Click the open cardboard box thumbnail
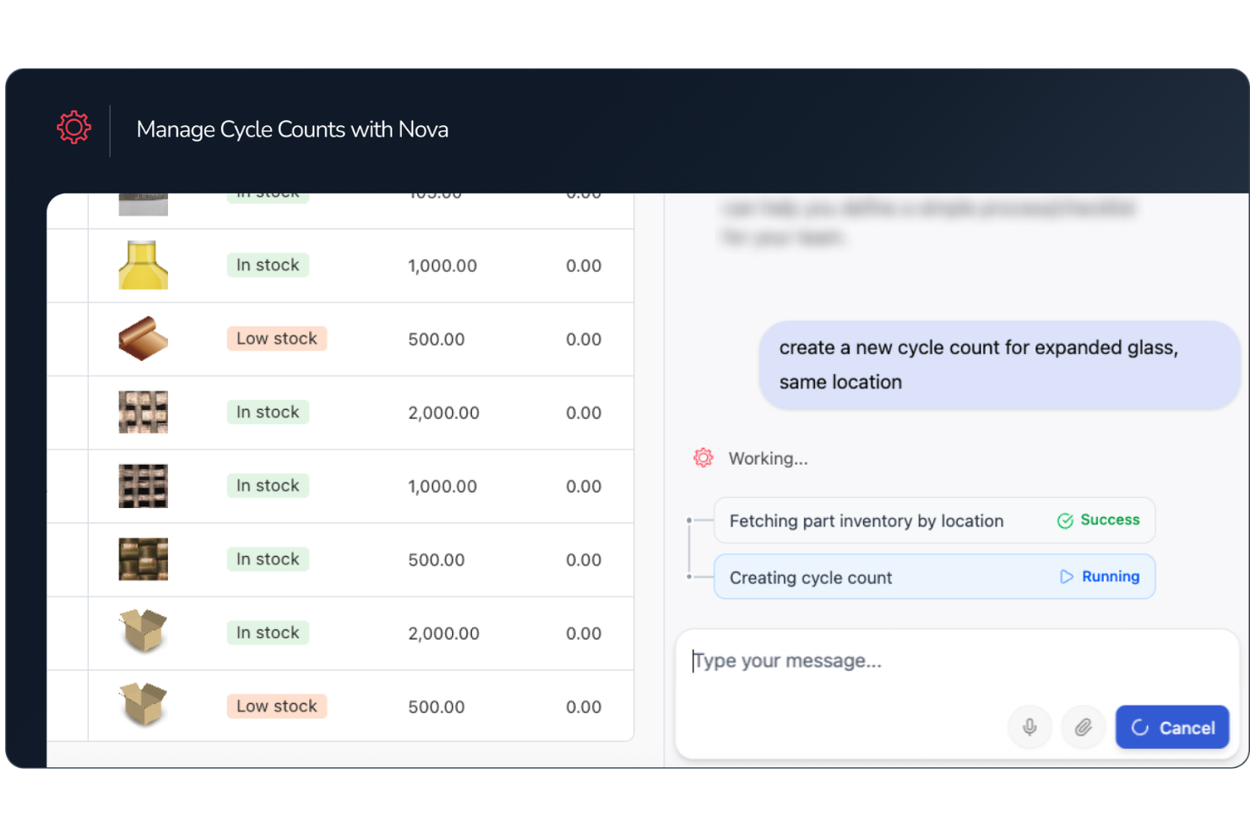The width and height of the screenshot is (1250, 834). (x=143, y=632)
